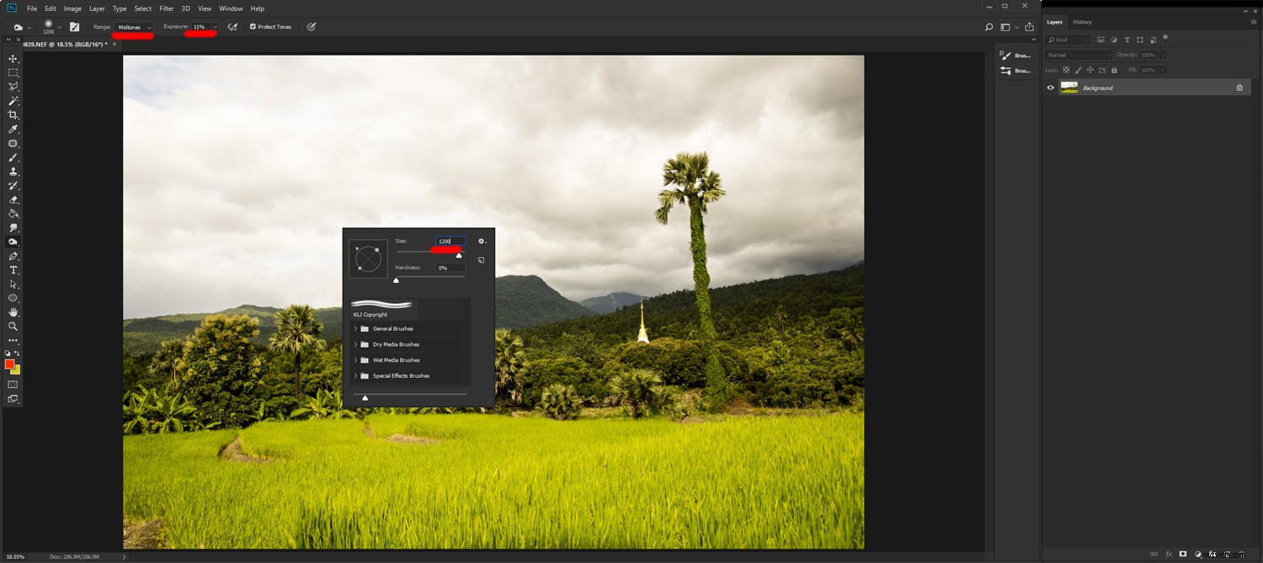The image size is (1263, 563).
Task: Open the Filter menu
Action: coord(166,8)
